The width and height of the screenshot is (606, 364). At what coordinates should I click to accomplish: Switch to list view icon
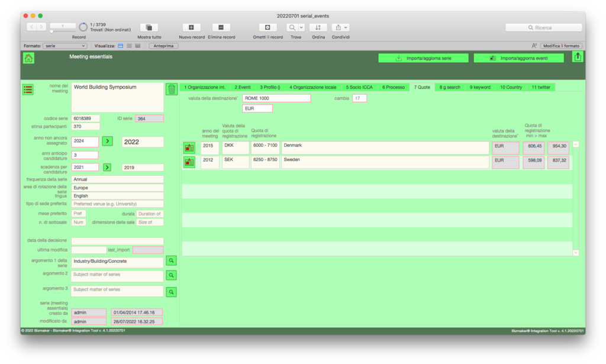(129, 46)
